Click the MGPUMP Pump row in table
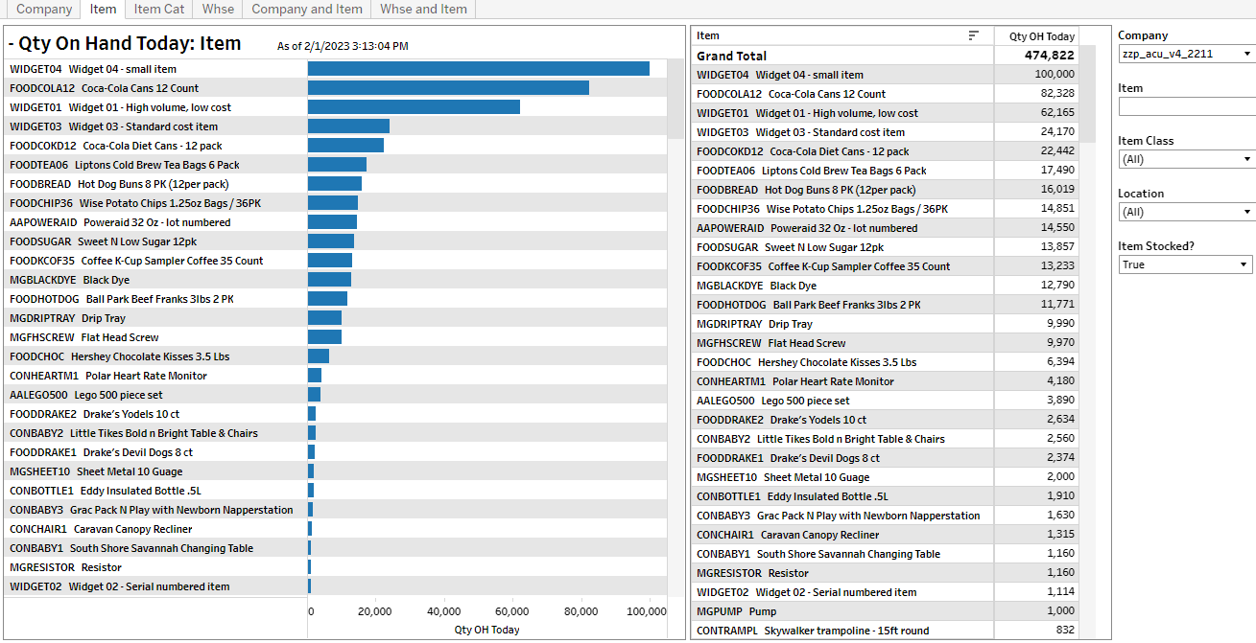 tap(841, 611)
